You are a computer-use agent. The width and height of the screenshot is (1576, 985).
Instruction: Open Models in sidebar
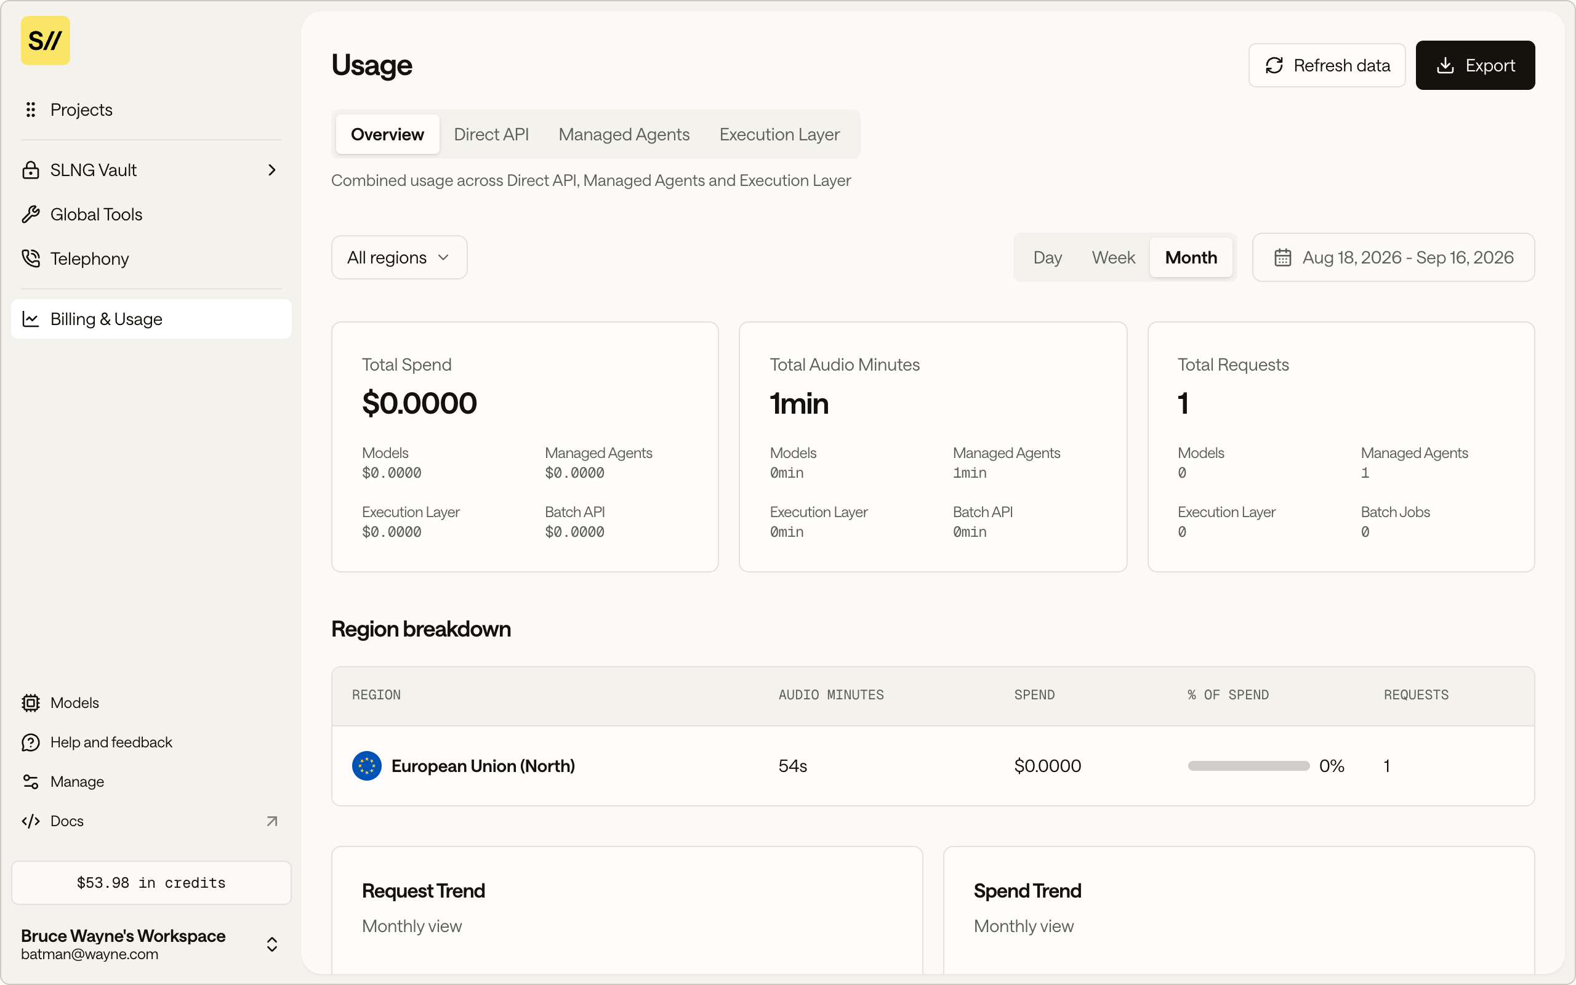pyautogui.click(x=151, y=702)
